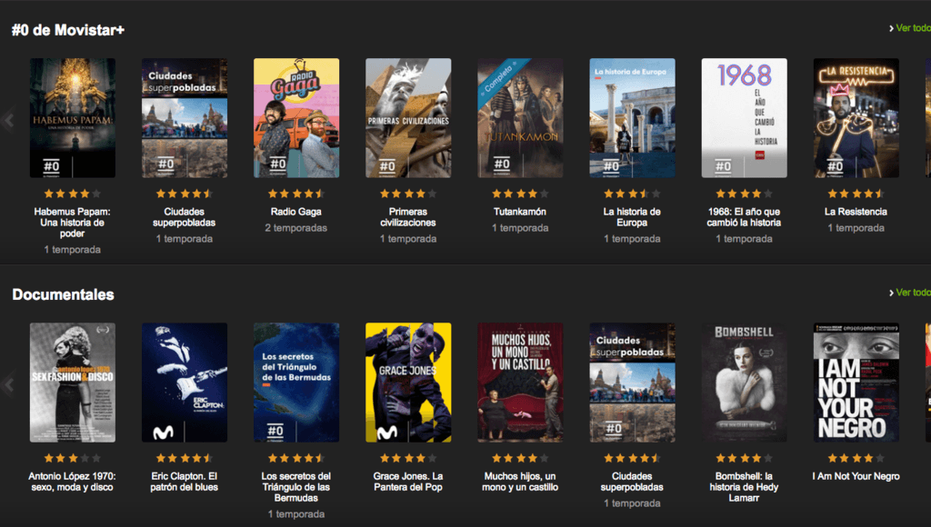Click star rating under Radio Gaga

point(296,194)
